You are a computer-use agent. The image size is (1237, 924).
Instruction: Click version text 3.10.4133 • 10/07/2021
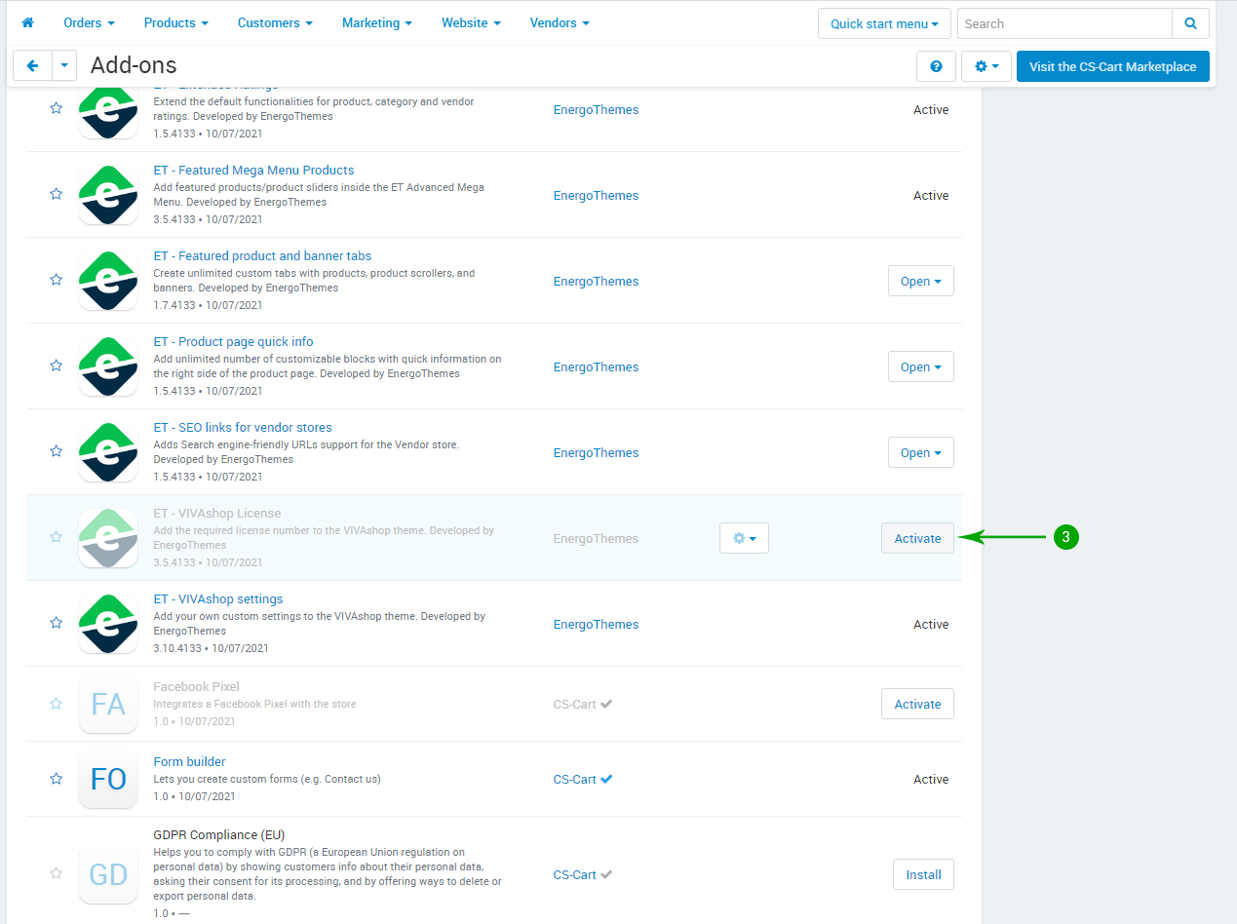click(x=211, y=648)
